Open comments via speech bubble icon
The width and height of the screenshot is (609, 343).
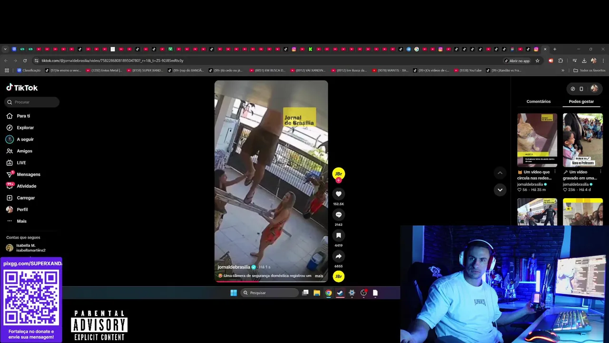338,215
